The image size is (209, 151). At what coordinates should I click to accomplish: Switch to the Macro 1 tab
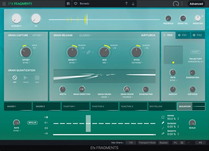pyautogui.click(x=18, y=106)
